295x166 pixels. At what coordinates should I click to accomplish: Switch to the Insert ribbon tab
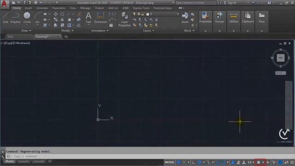(x=29, y=8)
